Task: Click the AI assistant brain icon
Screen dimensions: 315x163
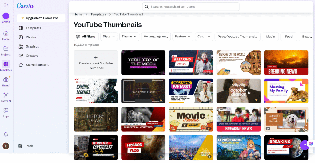Action: point(311,144)
